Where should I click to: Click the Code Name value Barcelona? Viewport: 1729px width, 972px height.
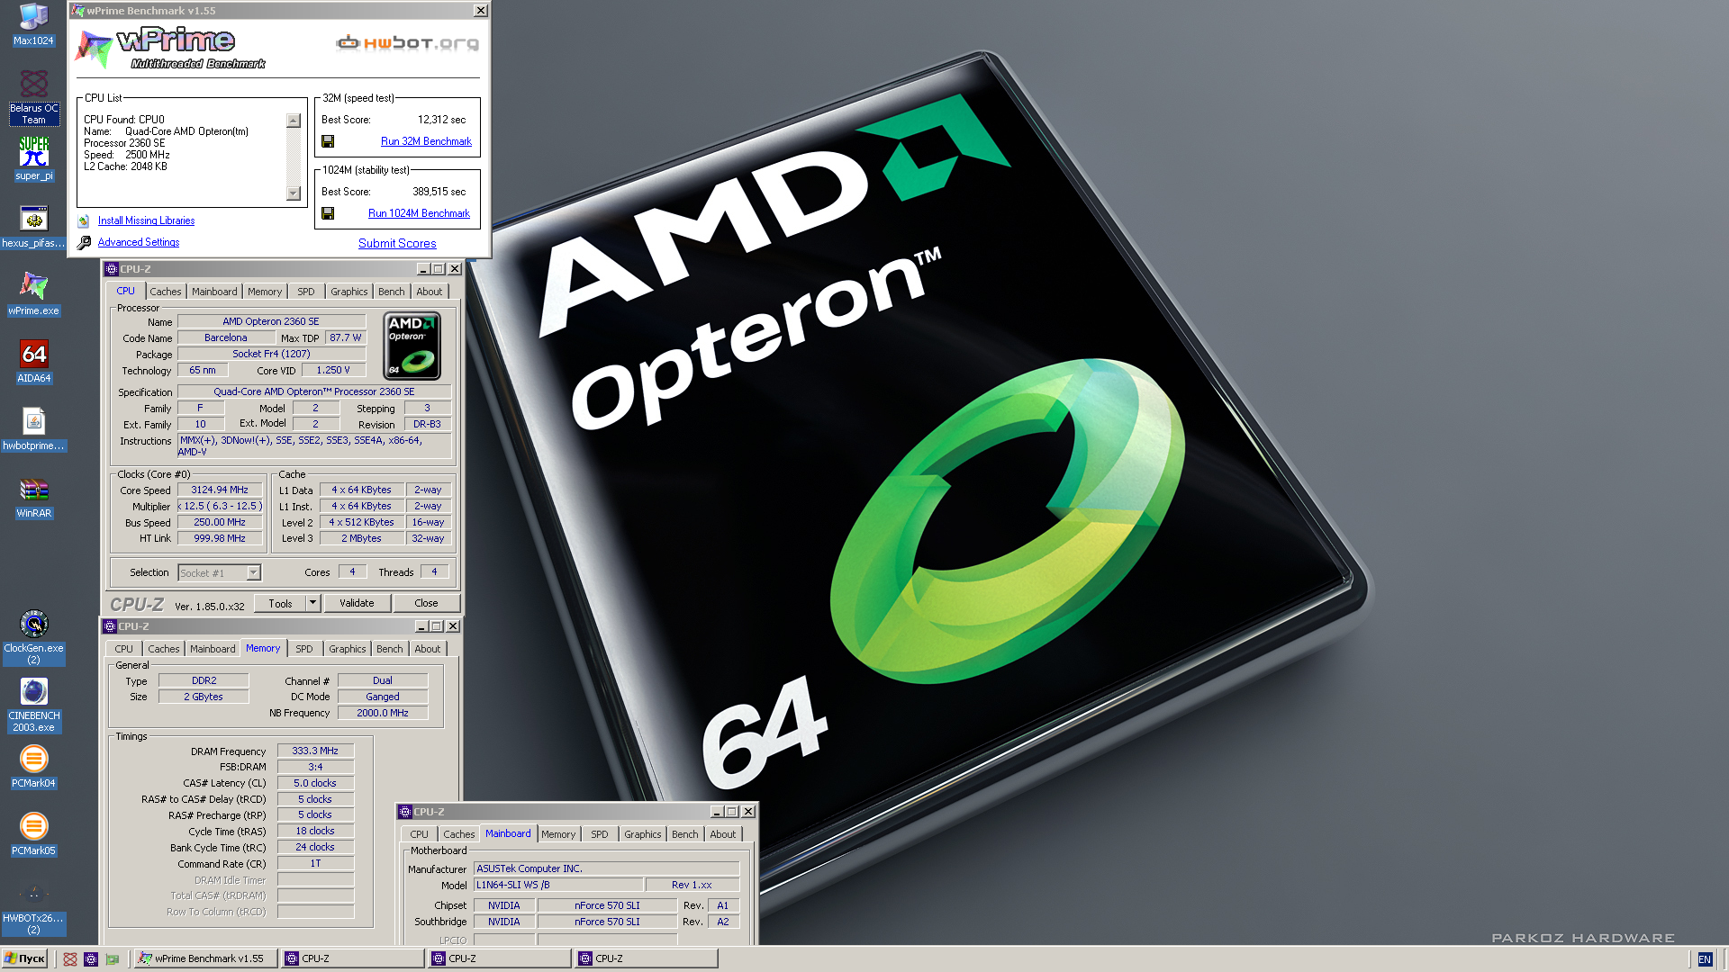coord(226,337)
